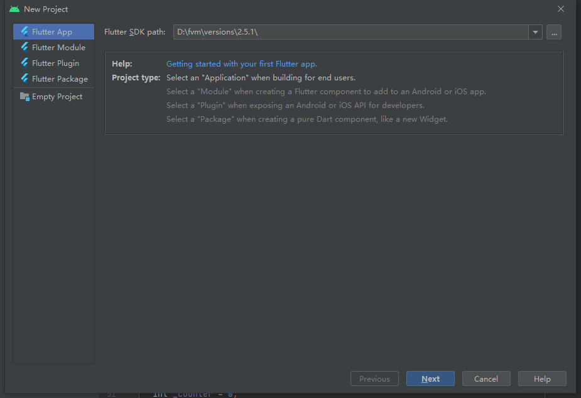Click the Flutter SDK path text field
The height and width of the screenshot is (398, 581).
[x=351, y=32]
